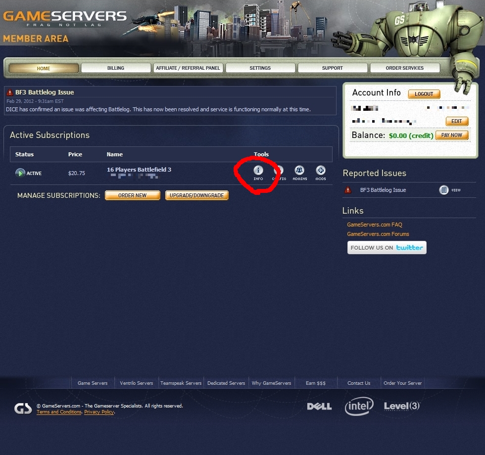Click Earn $$$ in the footer menu

[x=316, y=383]
